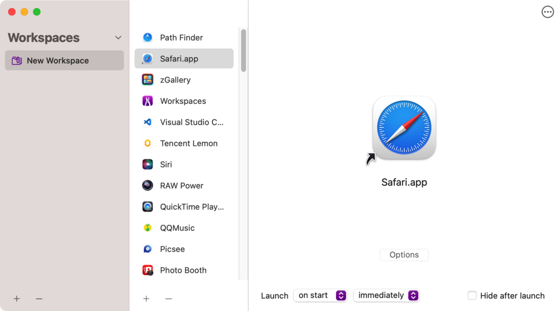
Task: Minimize window with yellow button
Action: tap(24, 12)
